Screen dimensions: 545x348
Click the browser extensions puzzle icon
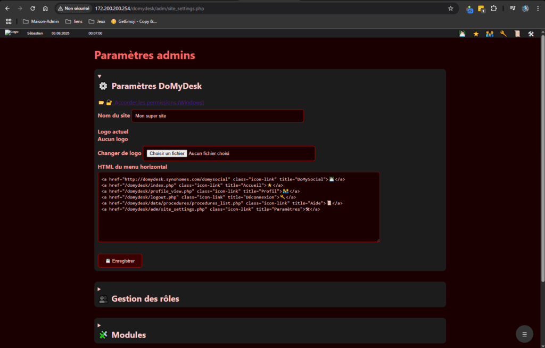494,9
